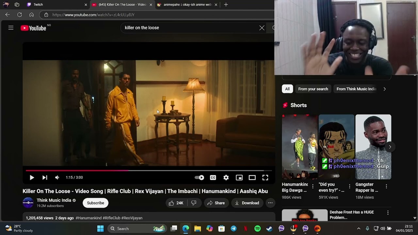Open more actions ellipsis under video
This screenshot has height=235, width=418.
pyautogui.click(x=270, y=203)
